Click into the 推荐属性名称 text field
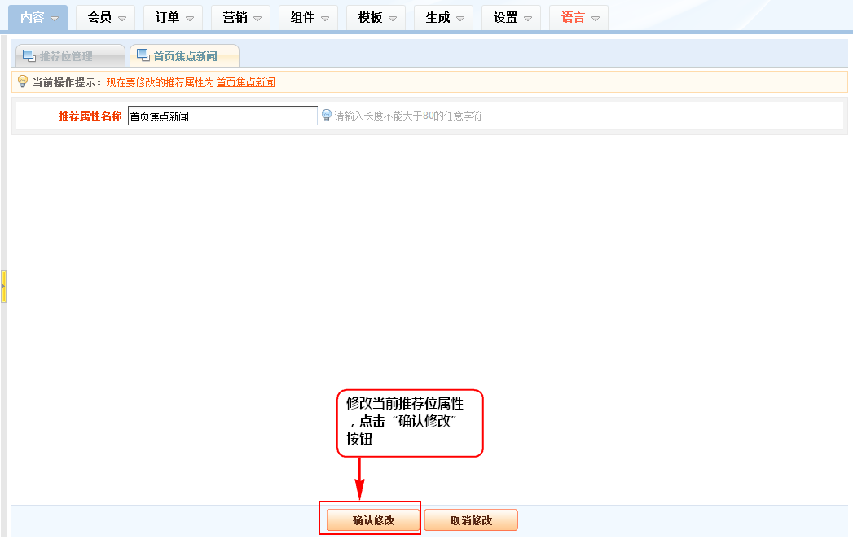The width and height of the screenshot is (853, 539). pyautogui.click(x=222, y=116)
